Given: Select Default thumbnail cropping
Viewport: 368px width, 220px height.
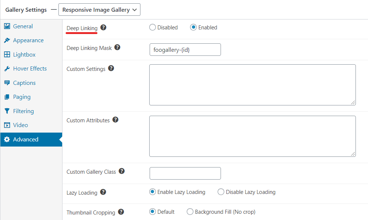Looking at the screenshot, I should [153, 212].
